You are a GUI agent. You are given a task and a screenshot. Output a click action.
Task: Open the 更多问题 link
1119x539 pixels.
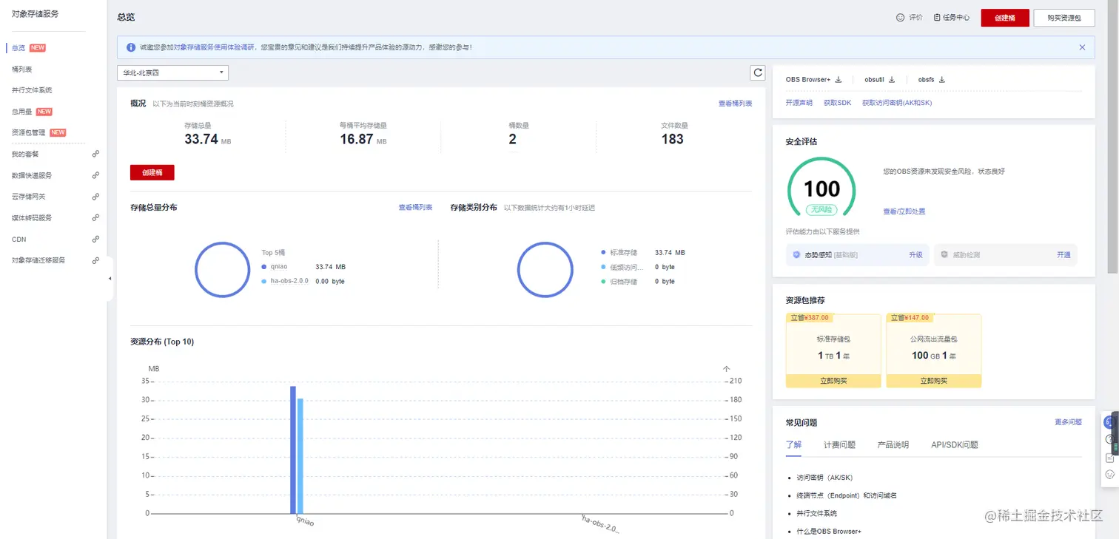tap(1068, 422)
